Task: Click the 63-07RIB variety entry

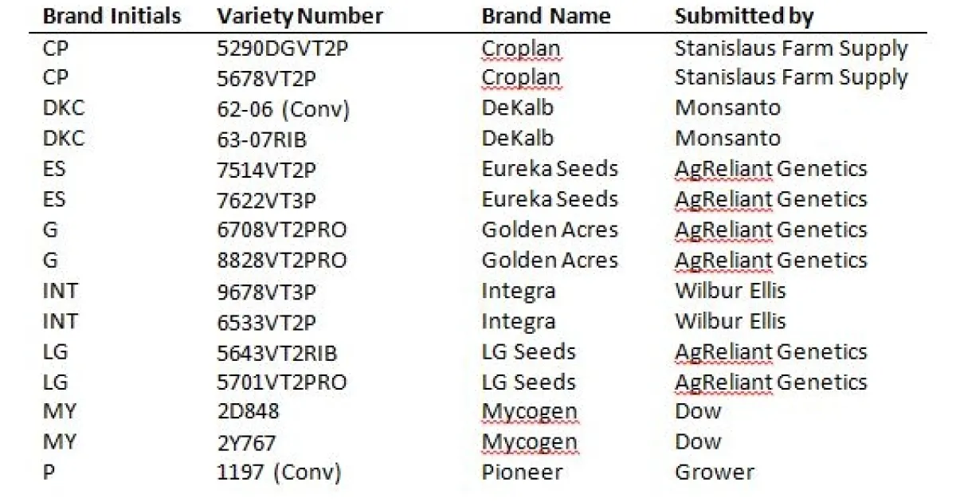Action: (261, 139)
